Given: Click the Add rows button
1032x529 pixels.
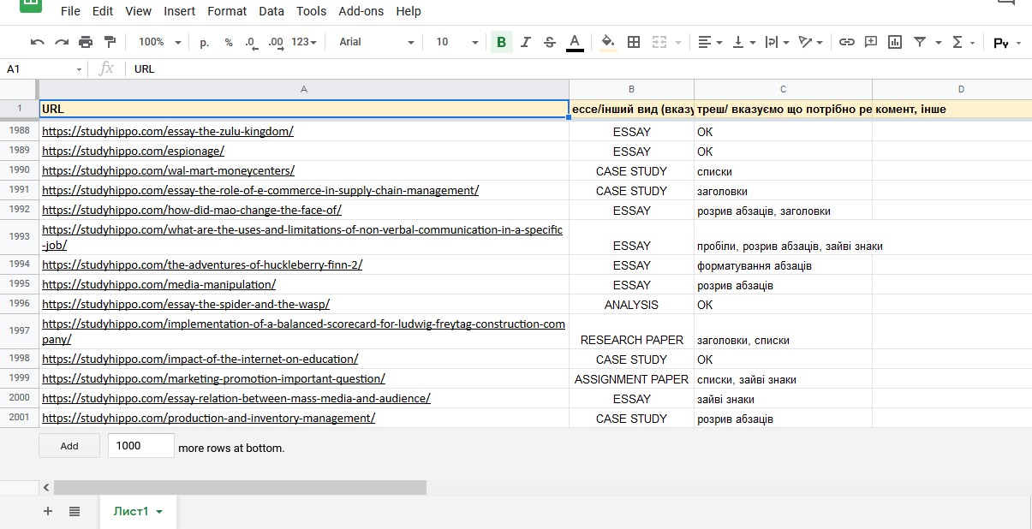Looking at the screenshot, I should click(x=69, y=446).
